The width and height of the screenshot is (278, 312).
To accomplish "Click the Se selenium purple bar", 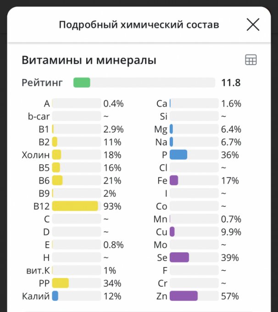I will click(x=179, y=257).
